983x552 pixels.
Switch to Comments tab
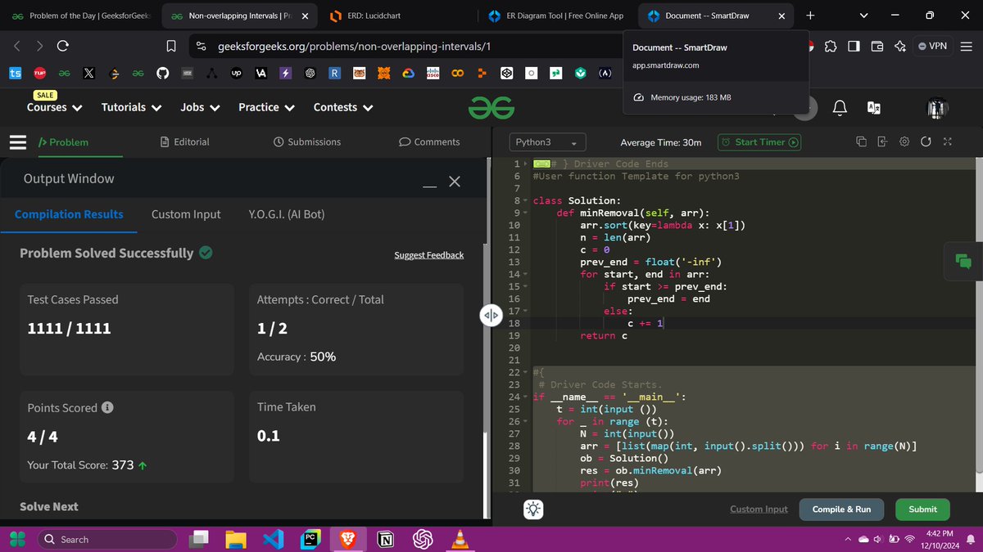[x=429, y=141]
